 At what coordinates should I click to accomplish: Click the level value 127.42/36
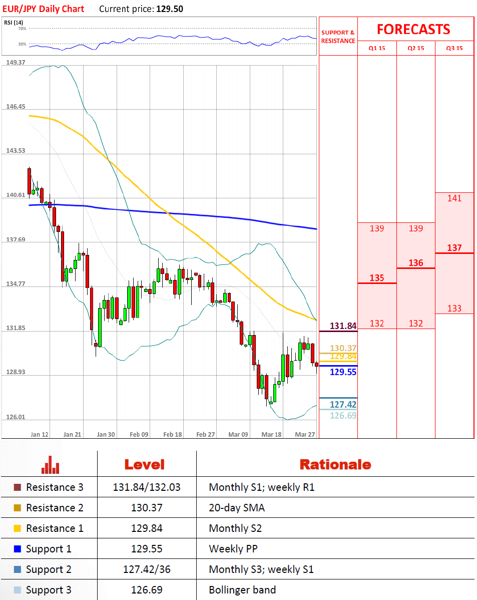(147, 569)
